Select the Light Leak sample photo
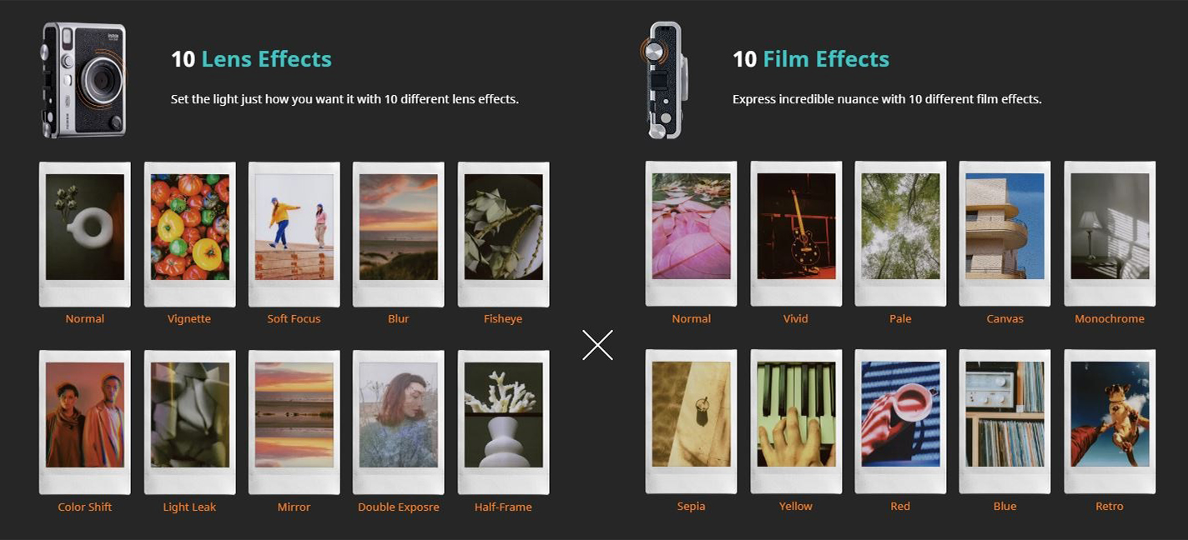This screenshot has height=540, width=1188. click(x=189, y=422)
